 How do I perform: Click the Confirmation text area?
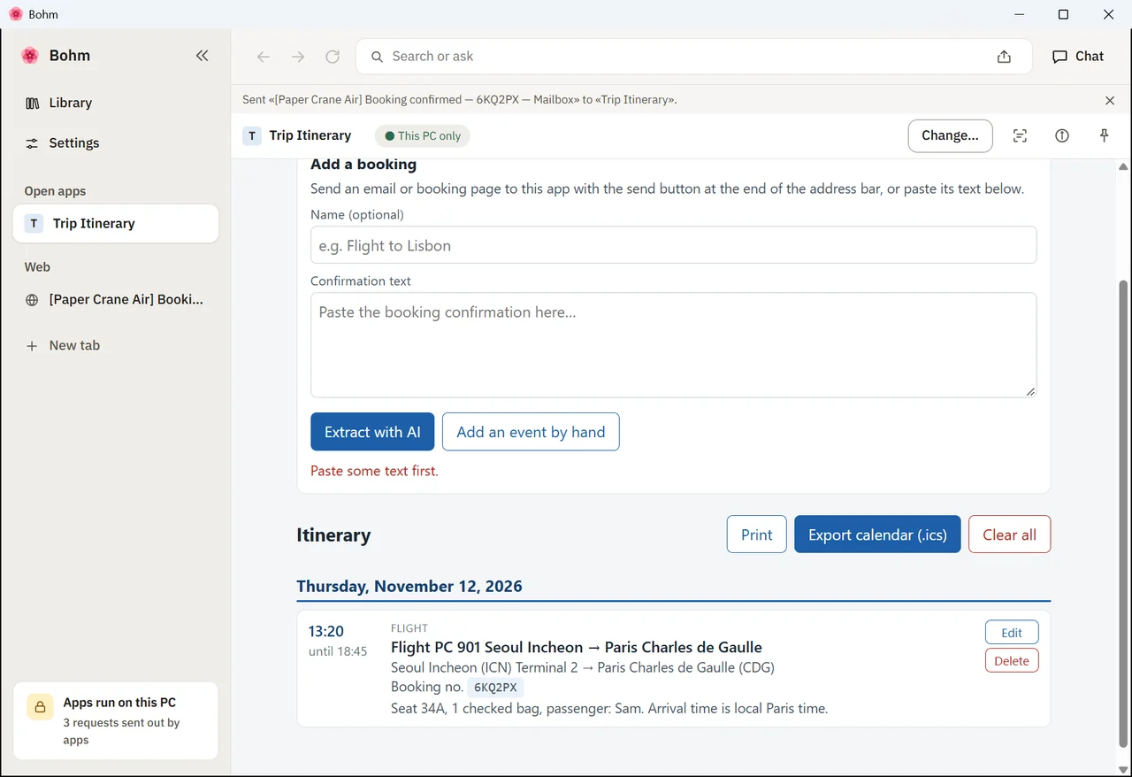click(x=673, y=345)
